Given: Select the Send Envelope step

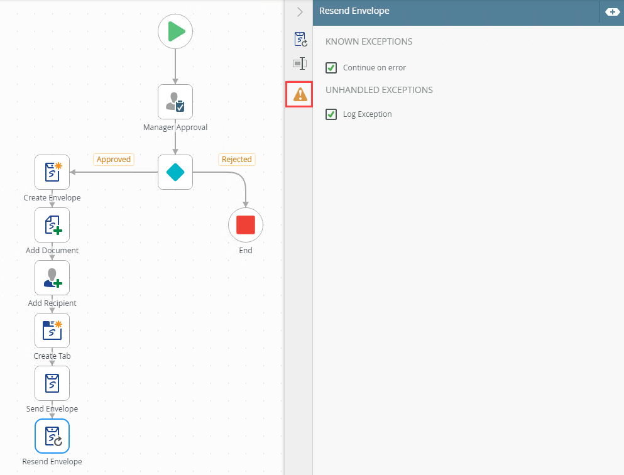Looking at the screenshot, I should 52,383.
